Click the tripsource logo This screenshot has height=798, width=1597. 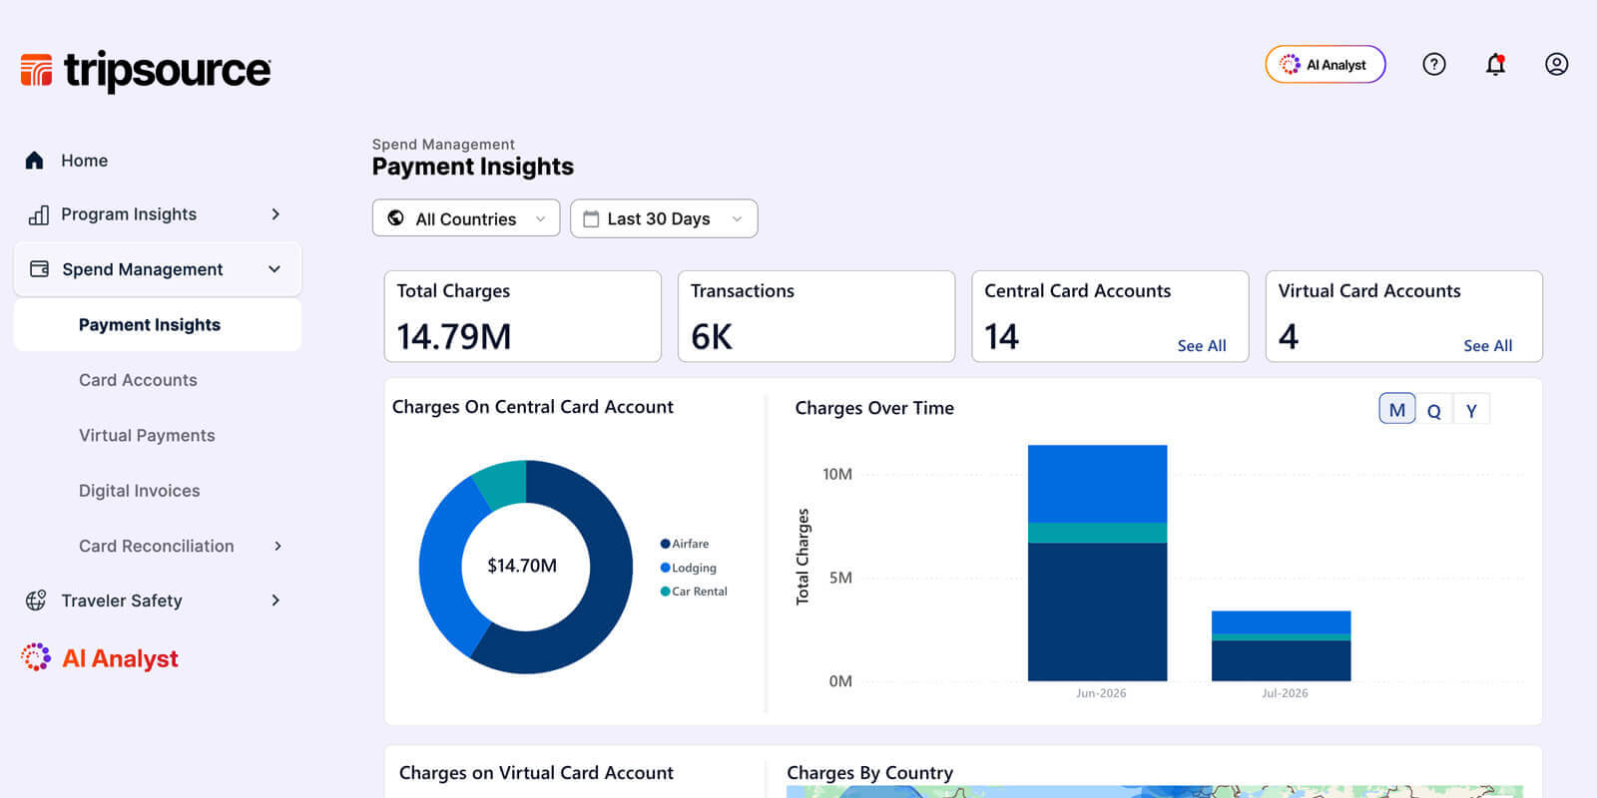pyautogui.click(x=146, y=71)
